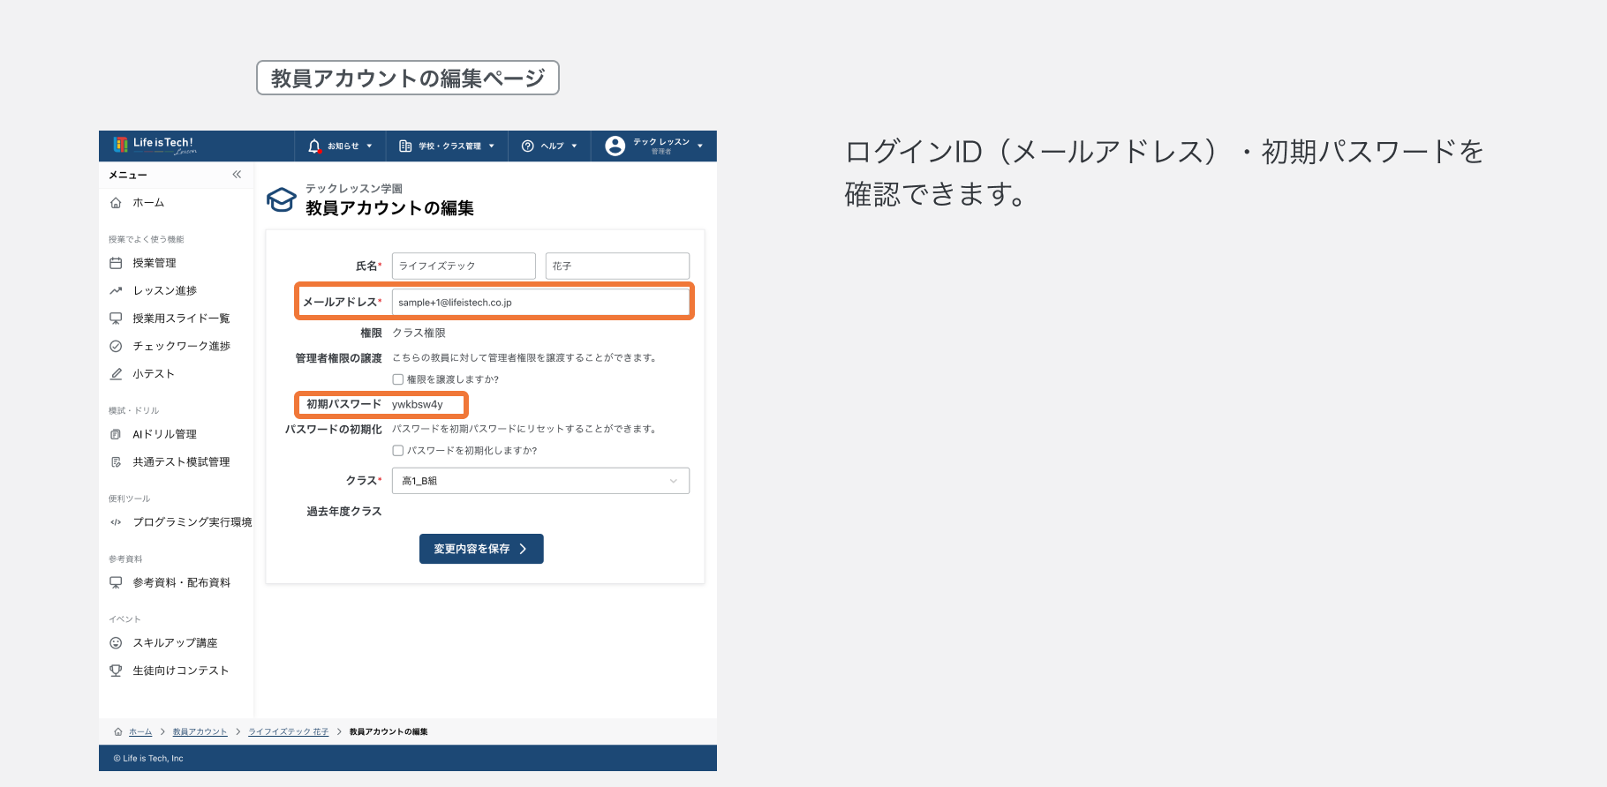The height and width of the screenshot is (787, 1607).
Task: Check the パスワードを初期化しますか? checkbox
Action: click(x=398, y=450)
